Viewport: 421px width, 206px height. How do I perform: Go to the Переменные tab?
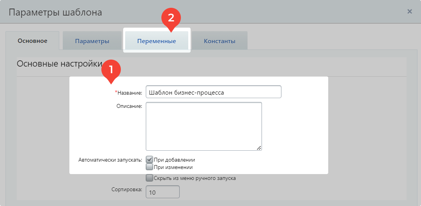coord(156,41)
